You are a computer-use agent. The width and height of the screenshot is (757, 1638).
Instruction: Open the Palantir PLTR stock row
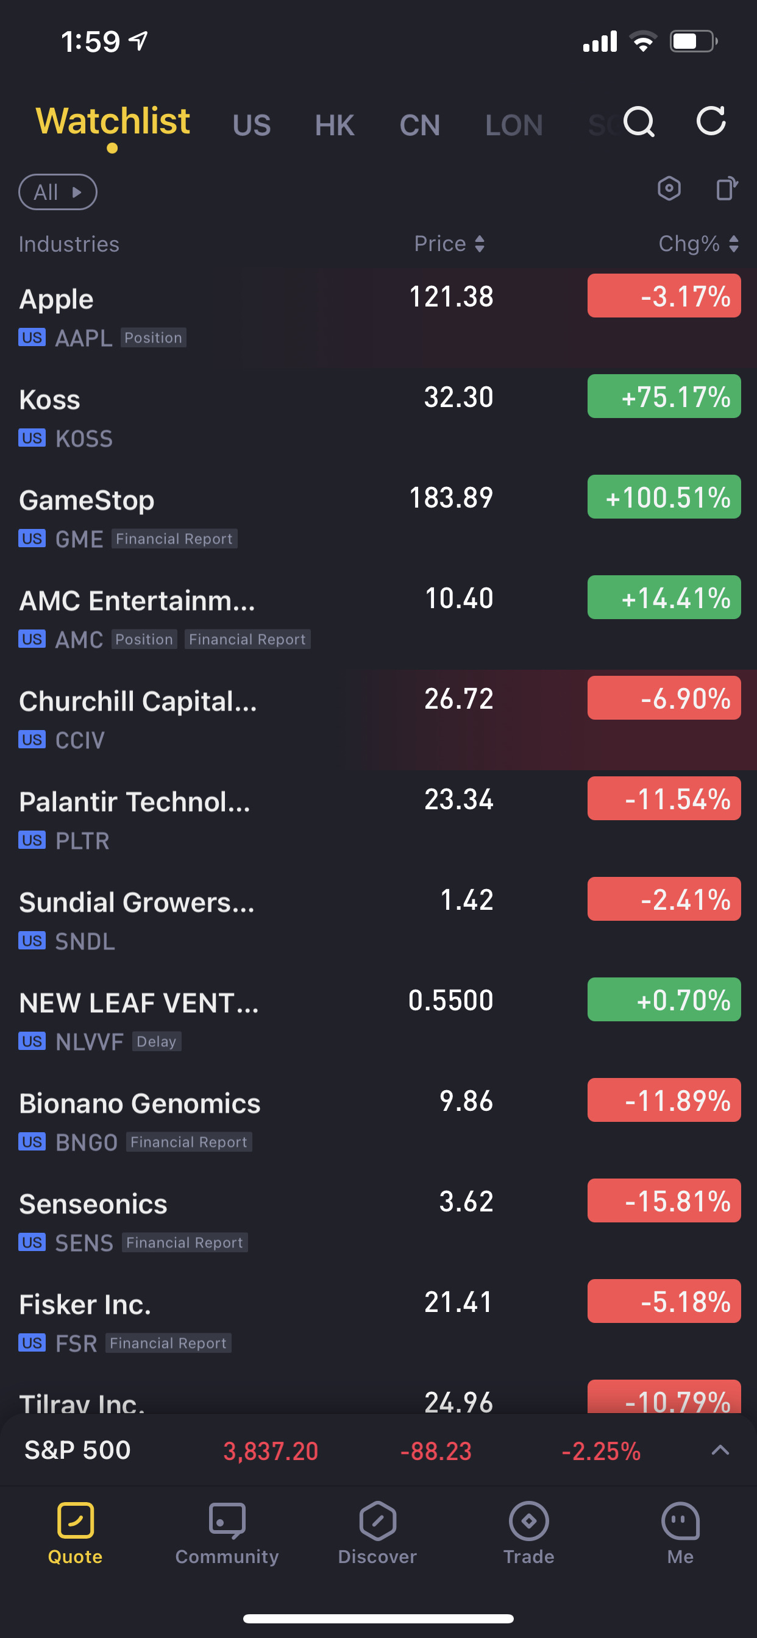(254, 820)
